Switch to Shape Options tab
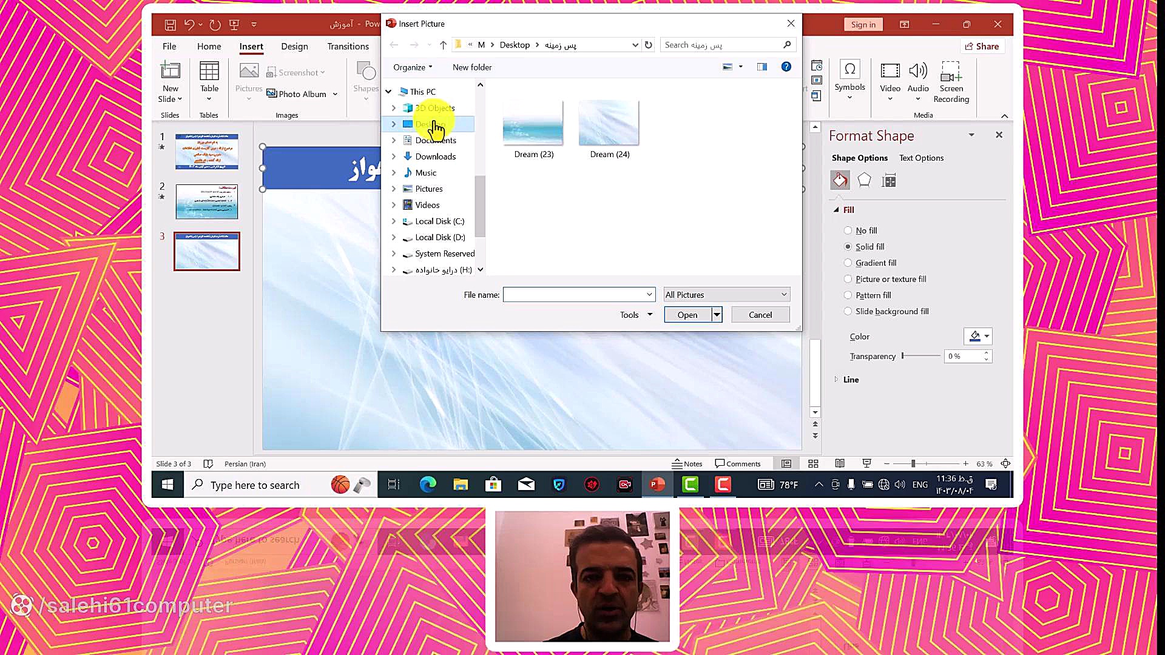Image resolution: width=1165 pixels, height=655 pixels. coord(859,158)
